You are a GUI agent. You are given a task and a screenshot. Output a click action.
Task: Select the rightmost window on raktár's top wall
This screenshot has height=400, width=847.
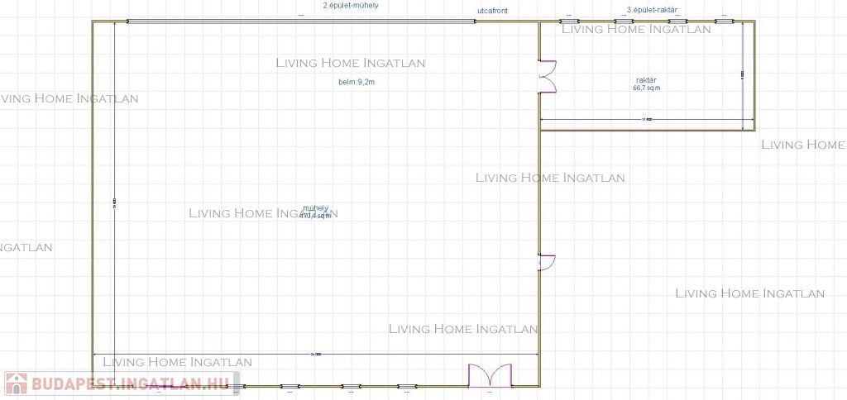[724, 21]
